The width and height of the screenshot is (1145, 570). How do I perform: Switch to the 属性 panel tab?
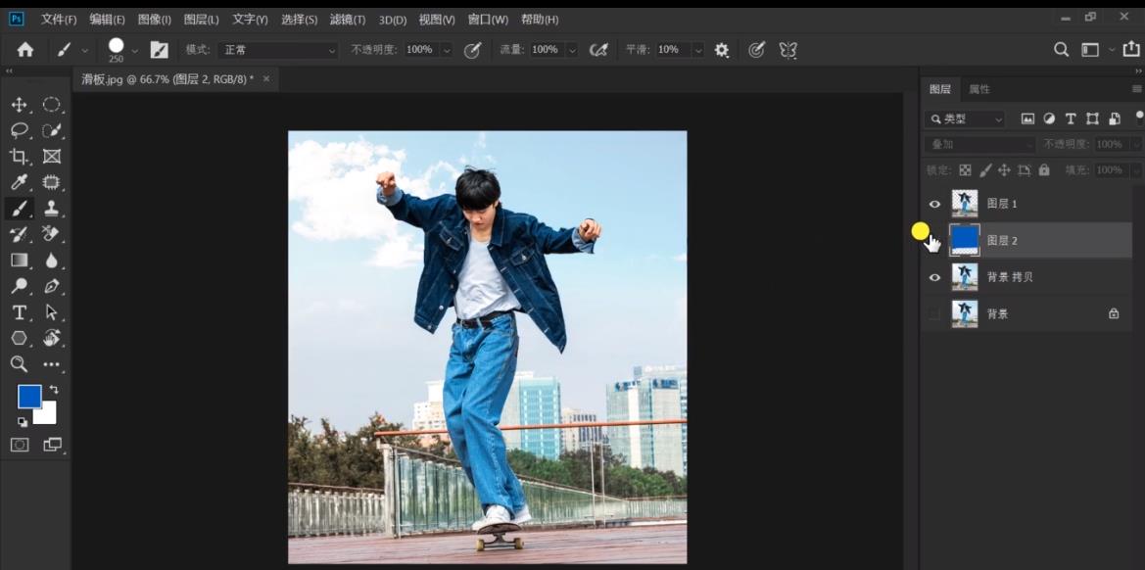979,89
